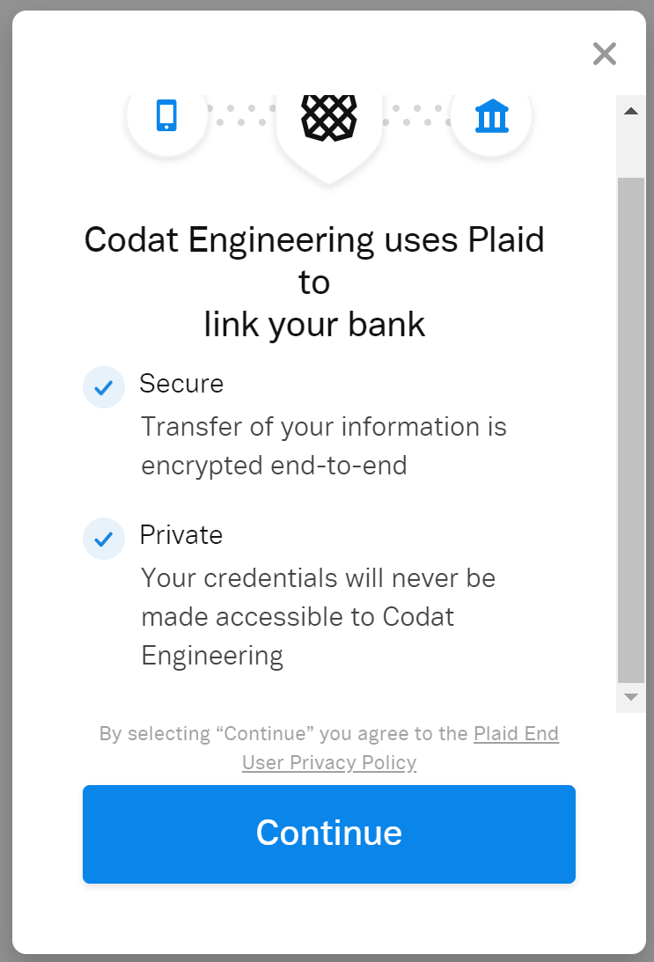
Task: Select the 'Private' label text
Action: (x=181, y=535)
